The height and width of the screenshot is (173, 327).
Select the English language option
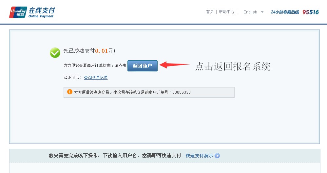(x=250, y=12)
